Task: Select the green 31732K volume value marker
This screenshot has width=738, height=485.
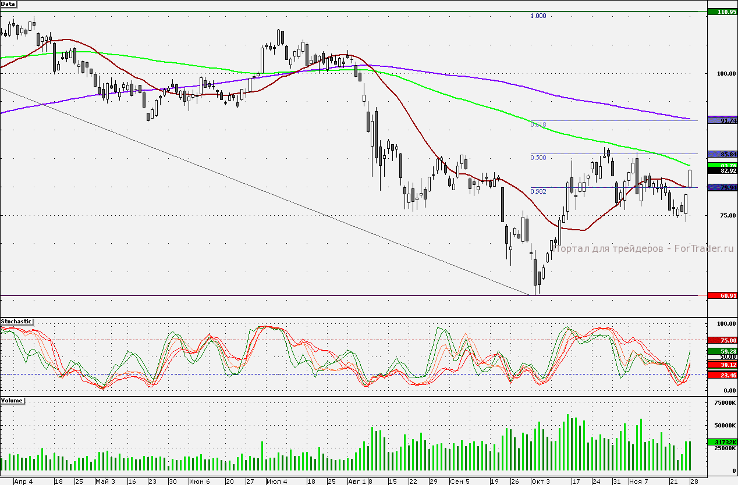Action: tap(722, 443)
